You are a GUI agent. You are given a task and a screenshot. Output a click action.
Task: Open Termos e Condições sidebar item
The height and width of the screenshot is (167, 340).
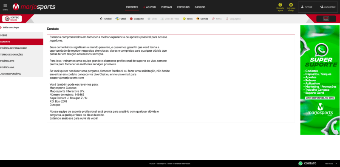22,55
